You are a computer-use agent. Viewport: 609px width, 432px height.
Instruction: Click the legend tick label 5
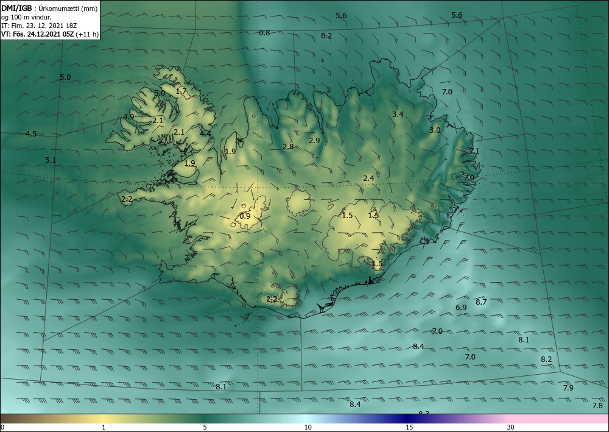click(205, 427)
